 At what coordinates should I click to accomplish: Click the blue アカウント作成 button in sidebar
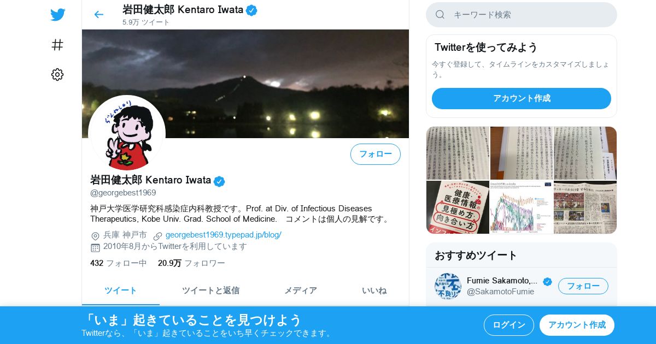[x=522, y=98]
